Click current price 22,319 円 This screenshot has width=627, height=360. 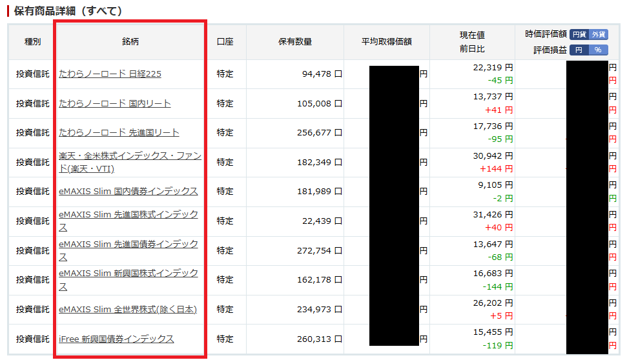[x=493, y=68]
